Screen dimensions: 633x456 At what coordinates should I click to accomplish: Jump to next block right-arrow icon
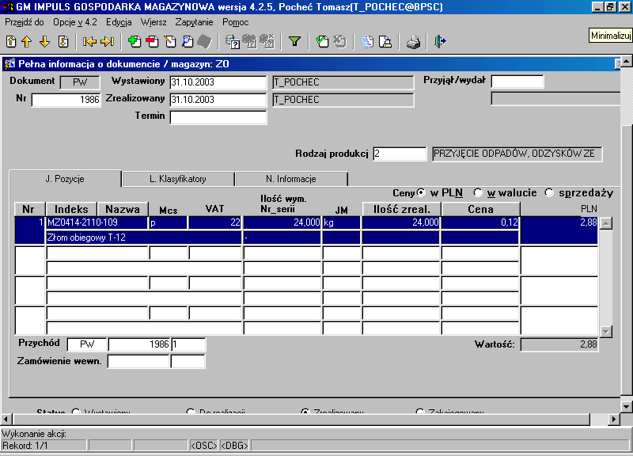click(x=108, y=41)
